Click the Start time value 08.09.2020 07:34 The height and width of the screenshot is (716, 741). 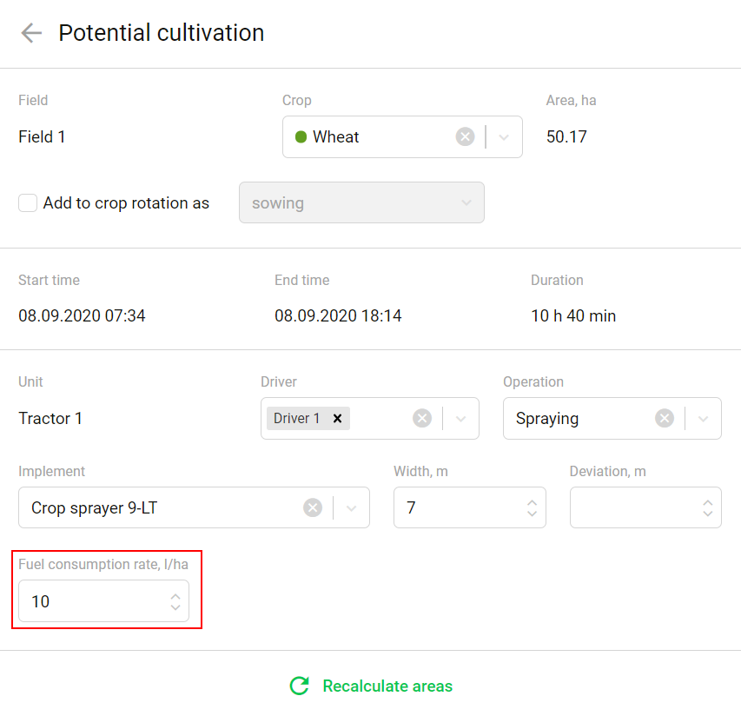coord(82,315)
